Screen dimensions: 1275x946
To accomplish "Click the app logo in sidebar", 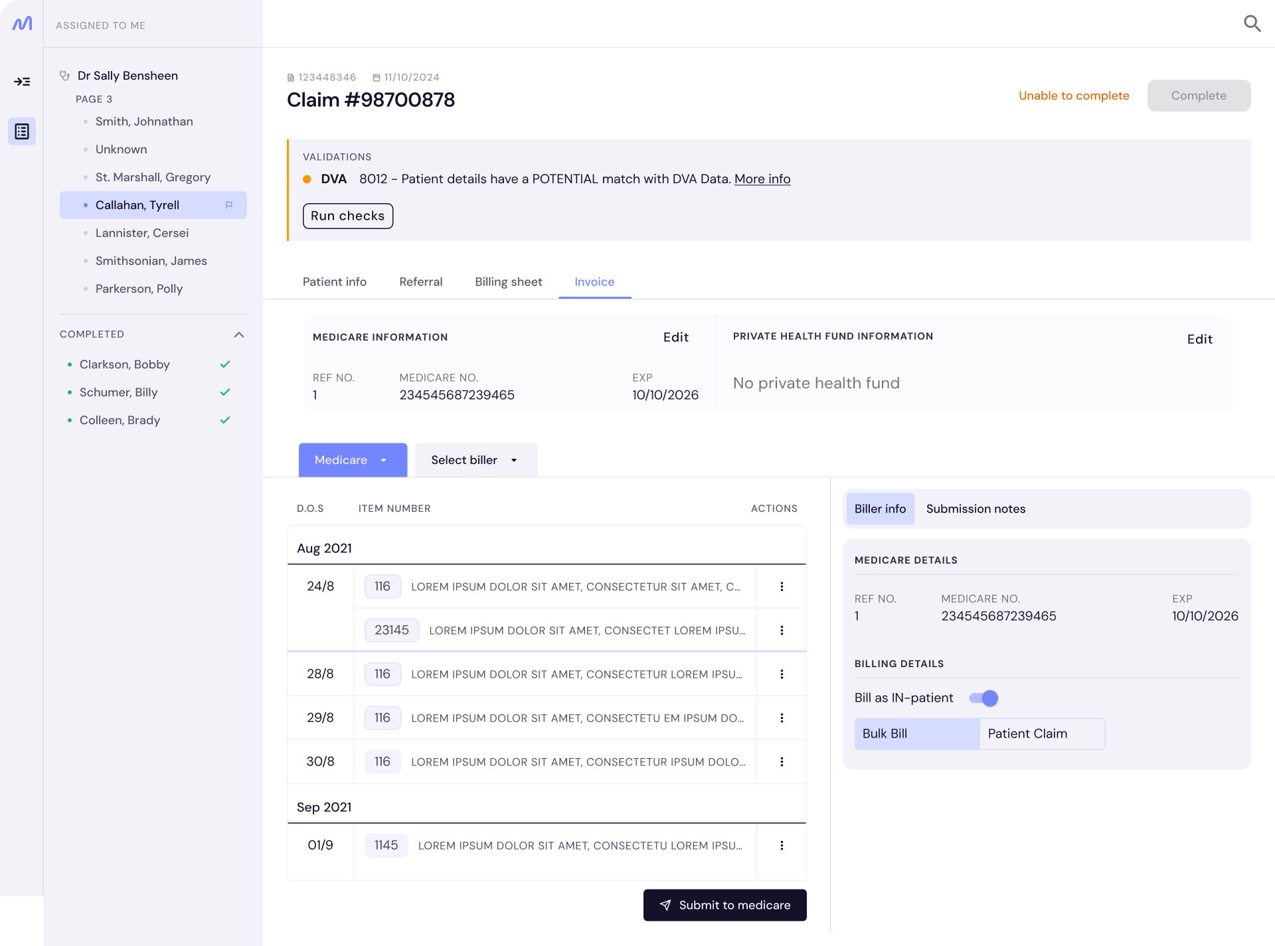I will click(22, 24).
